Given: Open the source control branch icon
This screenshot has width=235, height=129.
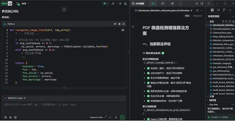Looking at the screenshot, I should 224,10.
